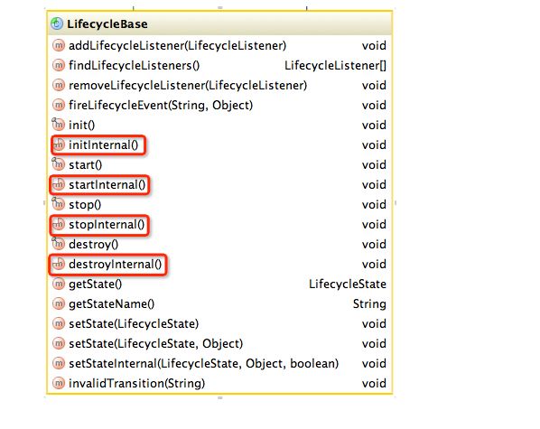
Task: Click method icon beside fireLifecycleEvent
Action: [x=59, y=105]
